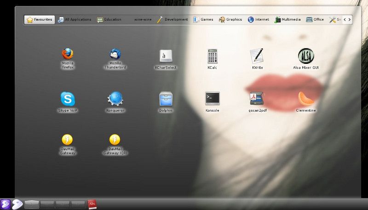Image resolution: width=368 pixels, height=210 pixels.
Task: Launch the gscan2pdf scanner tool
Action: [258, 102]
